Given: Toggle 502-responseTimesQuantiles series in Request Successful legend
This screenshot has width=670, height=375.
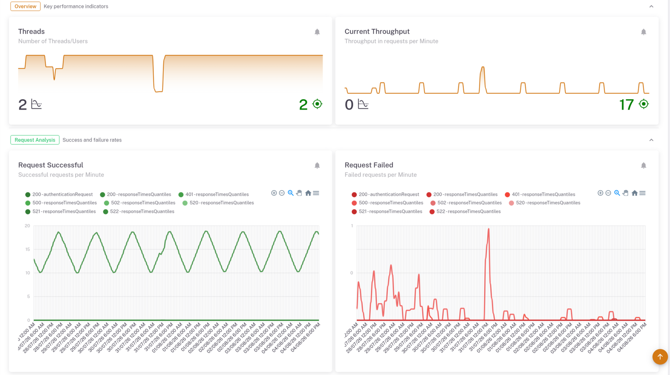Looking at the screenshot, I should [x=140, y=203].
